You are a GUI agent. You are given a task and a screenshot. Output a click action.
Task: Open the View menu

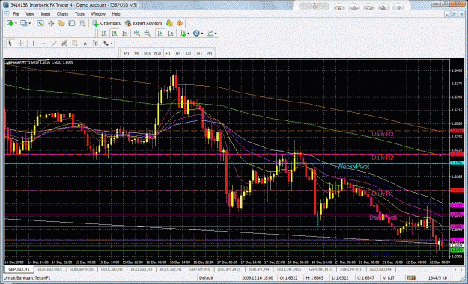point(30,14)
